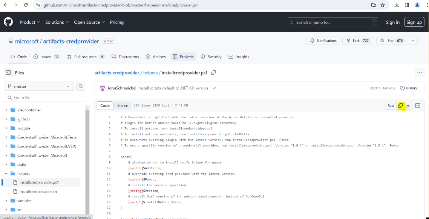Screen dimensions: 429x219
Task: Open the Projects tab
Action: (x=183, y=57)
